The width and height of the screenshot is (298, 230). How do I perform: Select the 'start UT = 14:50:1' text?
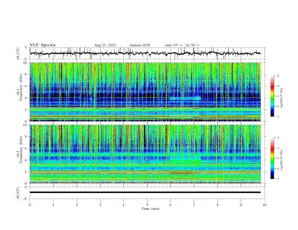click(x=182, y=45)
